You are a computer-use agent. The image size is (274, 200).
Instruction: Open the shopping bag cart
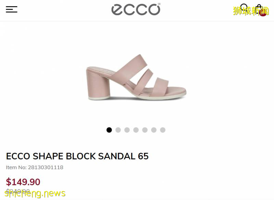[x=259, y=10]
